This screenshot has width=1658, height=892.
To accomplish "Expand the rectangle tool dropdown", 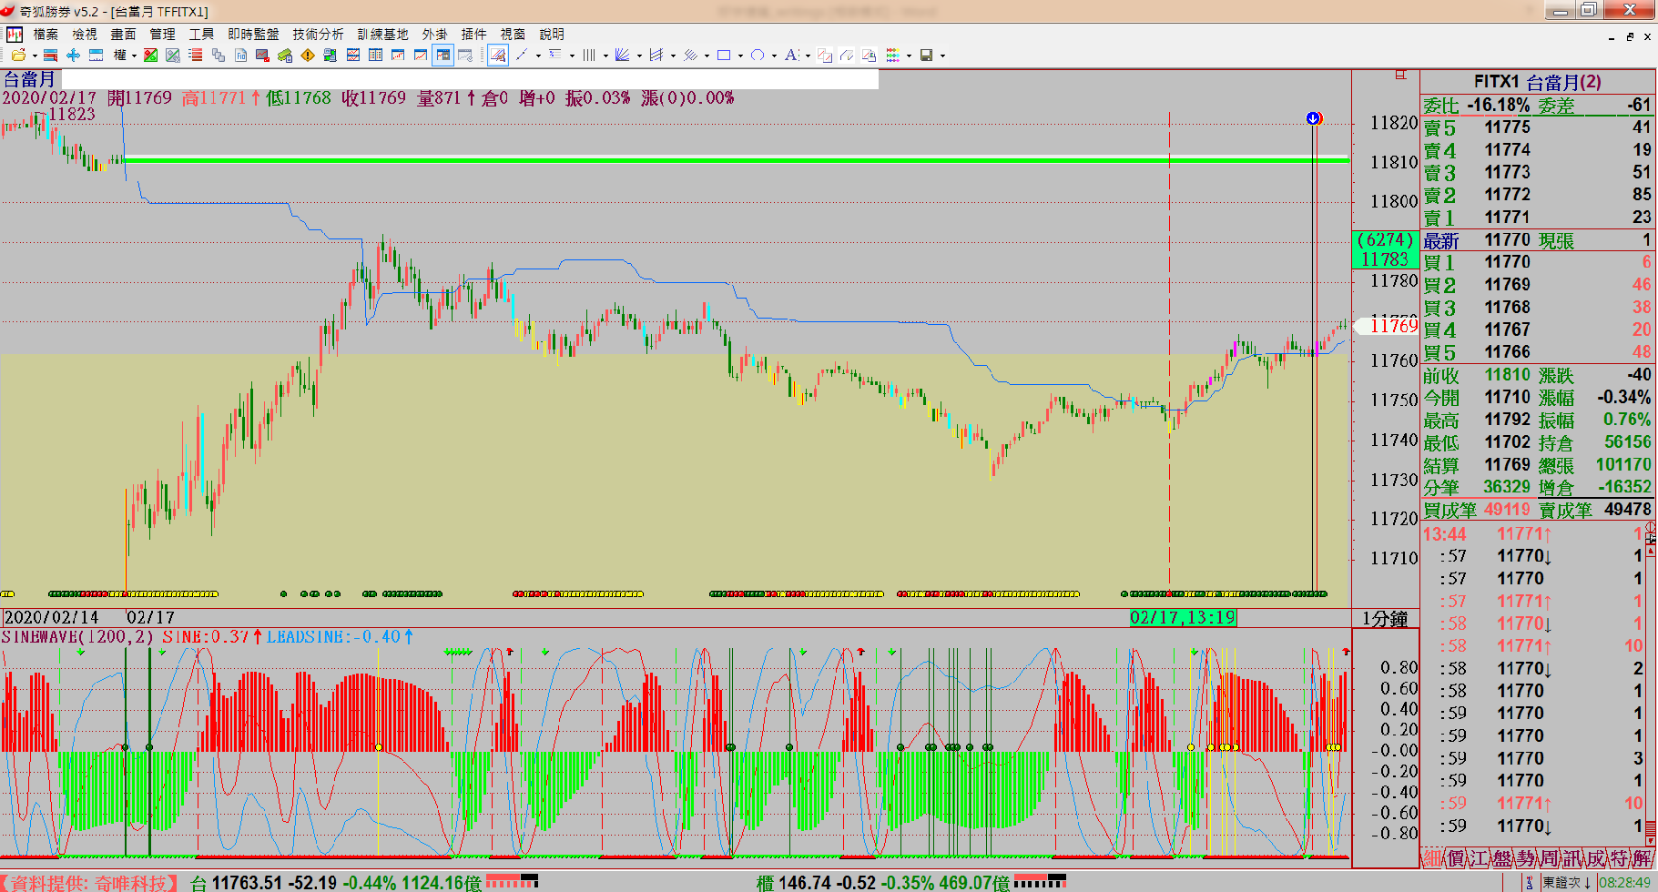I will pos(740,56).
